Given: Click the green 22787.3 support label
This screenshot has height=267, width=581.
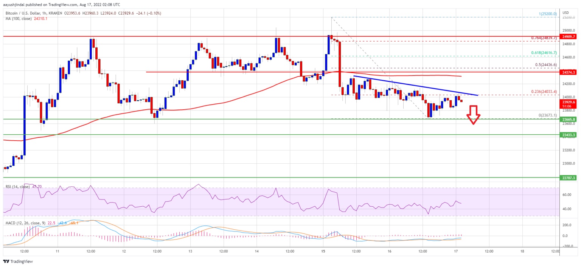Looking at the screenshot, I should tap(569, 177).
